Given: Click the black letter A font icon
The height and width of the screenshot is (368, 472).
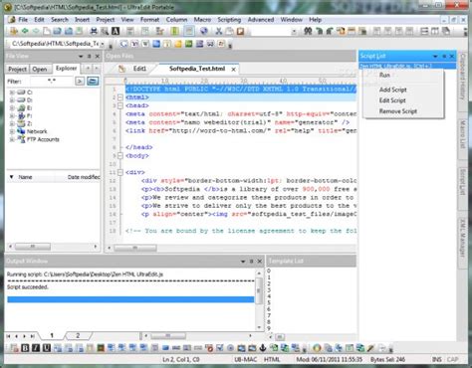Looking at the screenshot, I should point(116,31).
